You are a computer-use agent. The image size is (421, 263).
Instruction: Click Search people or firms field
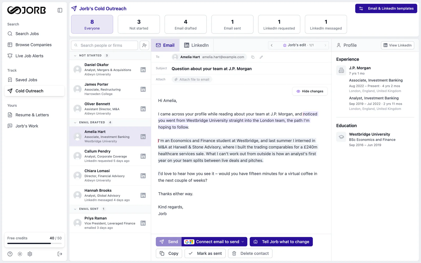pos(104,45)
